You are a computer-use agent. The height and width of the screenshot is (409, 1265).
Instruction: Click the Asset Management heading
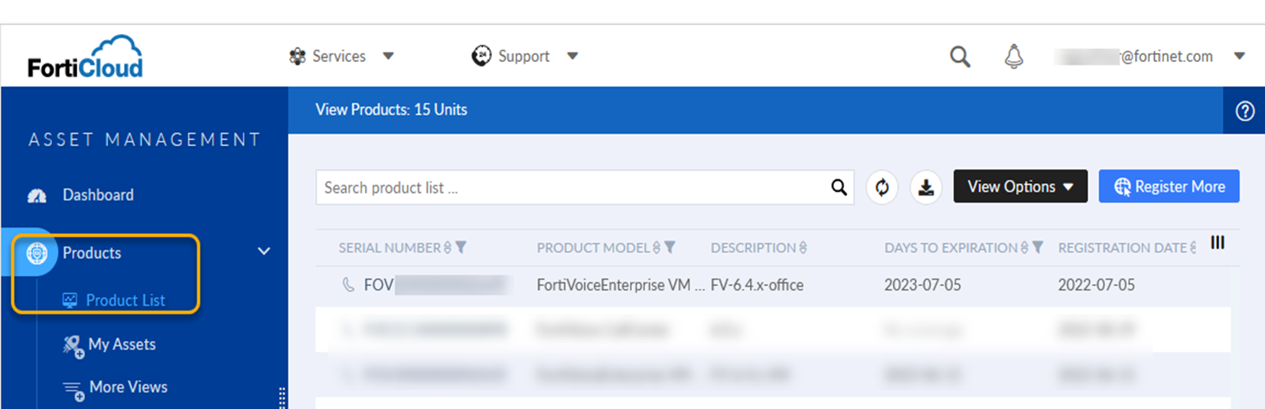tap(145, 140)
